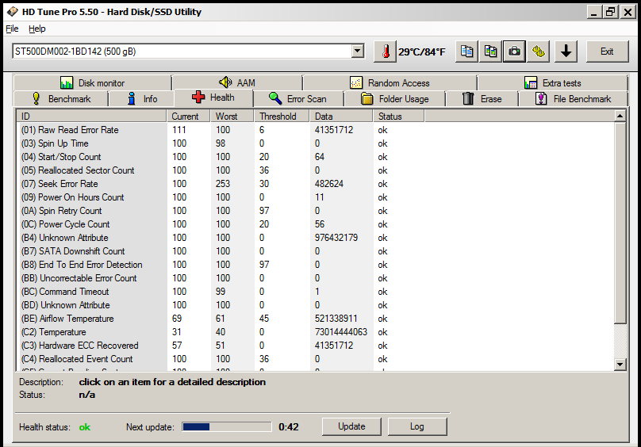Open options with the gears icon
Image resolution: width=641 pixels, height=447 pixels.
point(539,52)
